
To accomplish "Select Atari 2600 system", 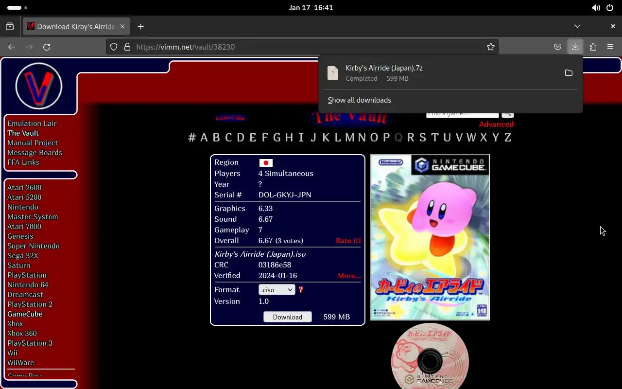I will [x=24, y=188].
